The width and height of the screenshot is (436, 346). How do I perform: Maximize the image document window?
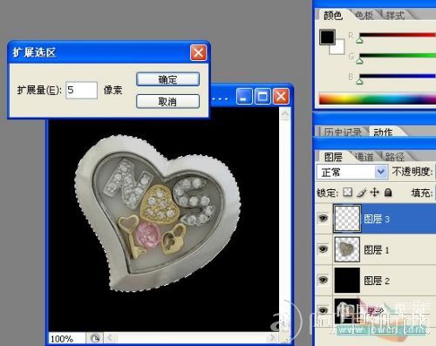point(262,96)
